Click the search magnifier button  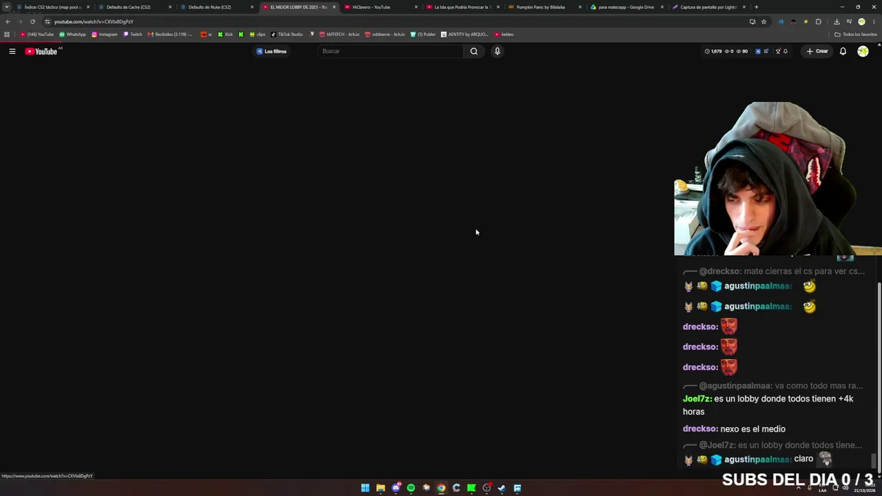tap(473, 51)
